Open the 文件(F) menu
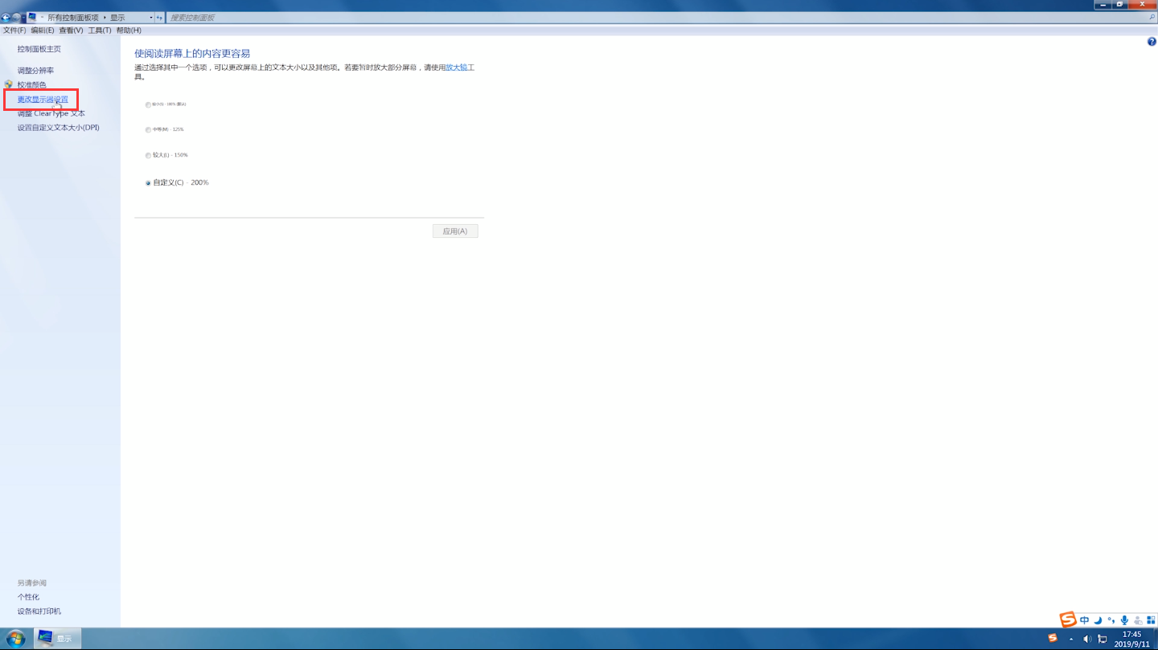Viewport: 1158px width, 650px height. pos(14,31)
